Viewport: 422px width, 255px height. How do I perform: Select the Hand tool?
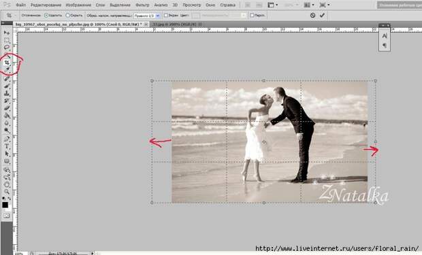(x=7, y=185)
